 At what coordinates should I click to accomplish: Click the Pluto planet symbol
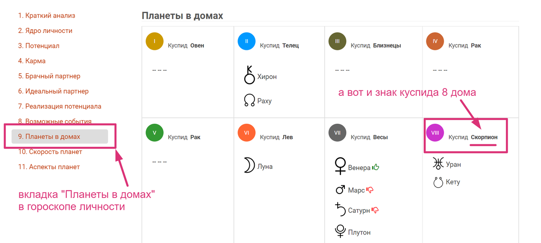click(340, 231)
